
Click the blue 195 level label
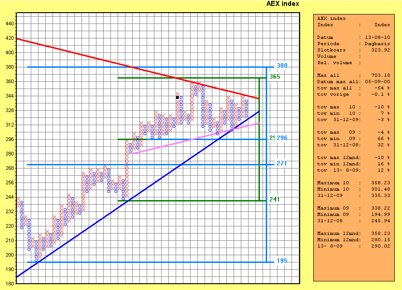coord(282,261)
